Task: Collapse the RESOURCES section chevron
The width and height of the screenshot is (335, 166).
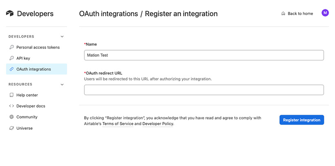Action: (x=62, y=84)
